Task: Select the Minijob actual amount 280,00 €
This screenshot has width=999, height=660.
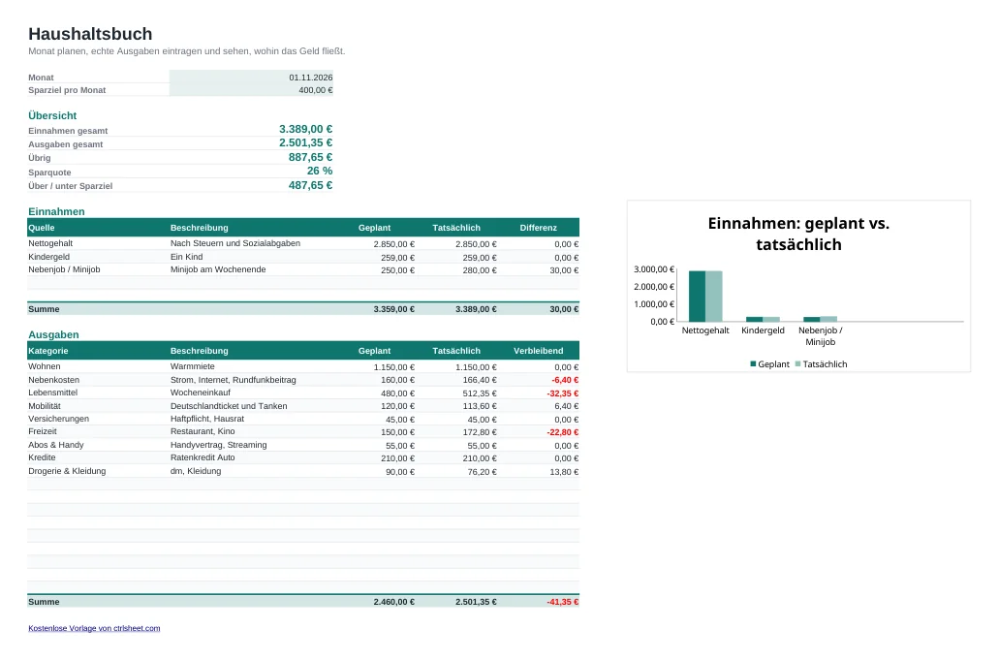Action: [x=456, y=270]
